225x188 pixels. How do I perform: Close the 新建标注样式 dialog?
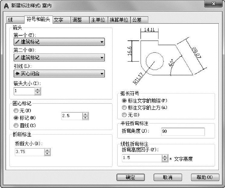click(x=213, y=4)
